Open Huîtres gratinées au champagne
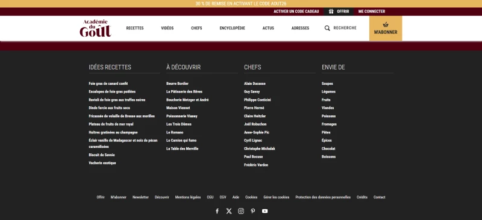The image size is (482, 220). 113,132
